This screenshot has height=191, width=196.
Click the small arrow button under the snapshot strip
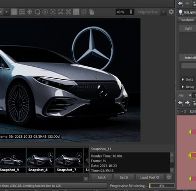86,179
